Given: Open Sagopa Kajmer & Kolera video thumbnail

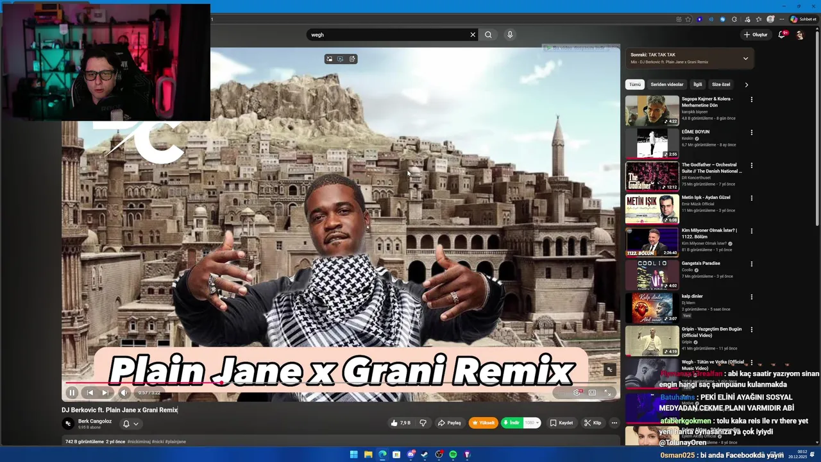Looking at the screenshot, I should coord(652,110).
